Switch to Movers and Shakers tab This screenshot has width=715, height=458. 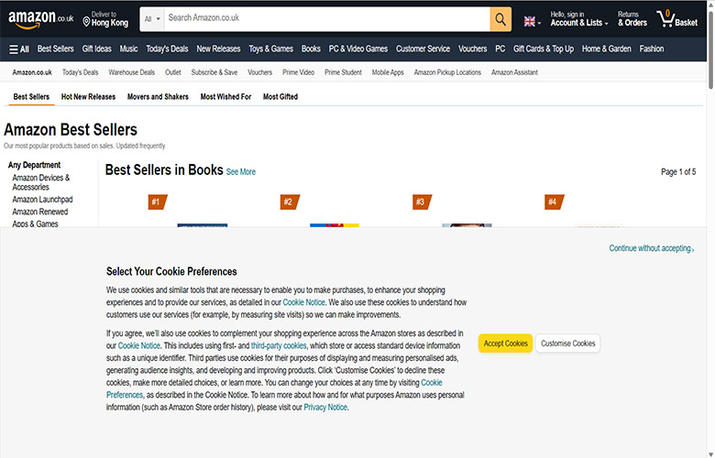158,96
